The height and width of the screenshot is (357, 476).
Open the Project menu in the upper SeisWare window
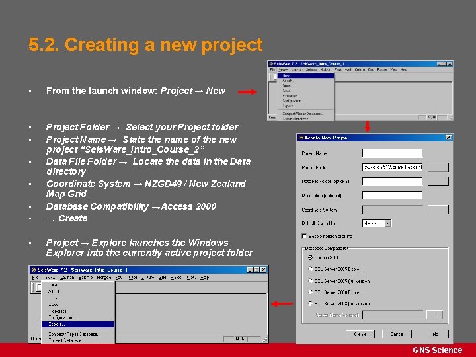(283, 70)
